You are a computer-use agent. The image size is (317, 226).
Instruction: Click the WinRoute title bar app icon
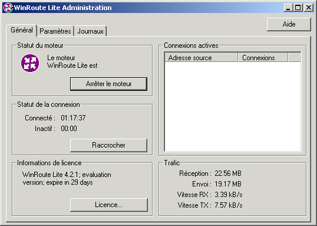point(8,8)
